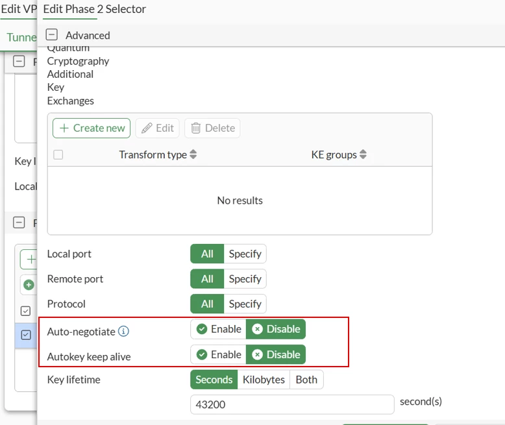The height and width of the screenshot is (425, 505).
Task: Click the Edit pencil button
Action: click(158, 128)
